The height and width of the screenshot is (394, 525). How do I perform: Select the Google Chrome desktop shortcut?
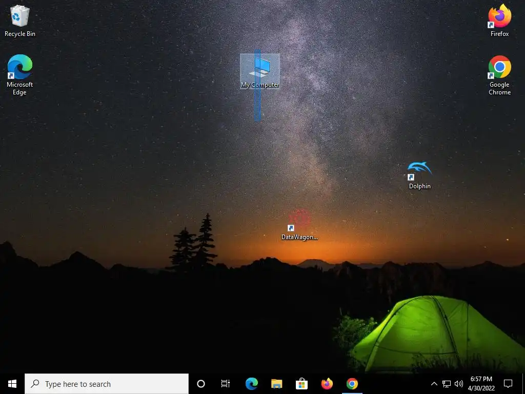point(499,75)
